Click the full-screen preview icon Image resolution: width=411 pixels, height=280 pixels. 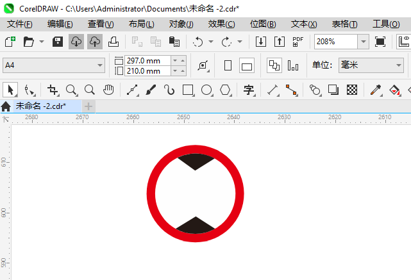pyautogui.click(x=380, y=42)
